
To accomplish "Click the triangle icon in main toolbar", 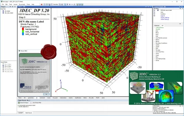I will [x=75, y=5].
